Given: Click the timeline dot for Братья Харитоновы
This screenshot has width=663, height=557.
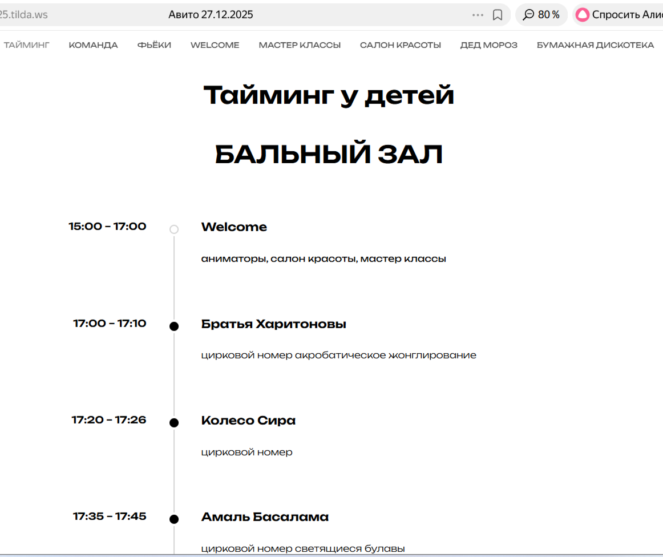Looking at the screenshot, I should pos(174,326).
